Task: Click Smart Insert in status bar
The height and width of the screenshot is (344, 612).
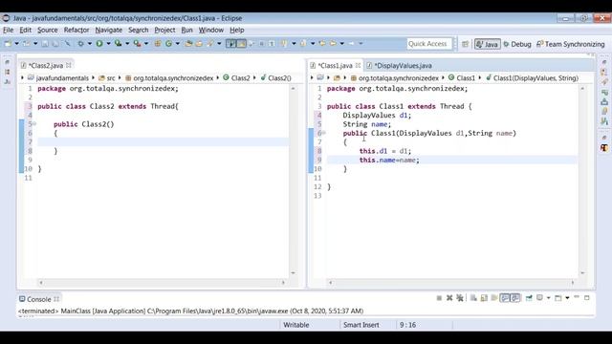Action: click(x=361, y=325)
